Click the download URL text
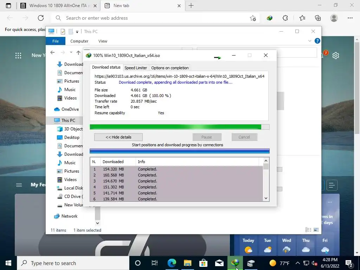360x270 pixels. 179,76
